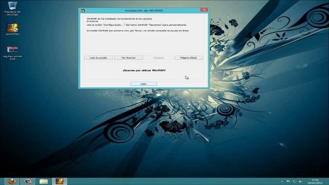329x185 pixels.
Task: Open the volume speaker icon
Action: coord(301,181)
